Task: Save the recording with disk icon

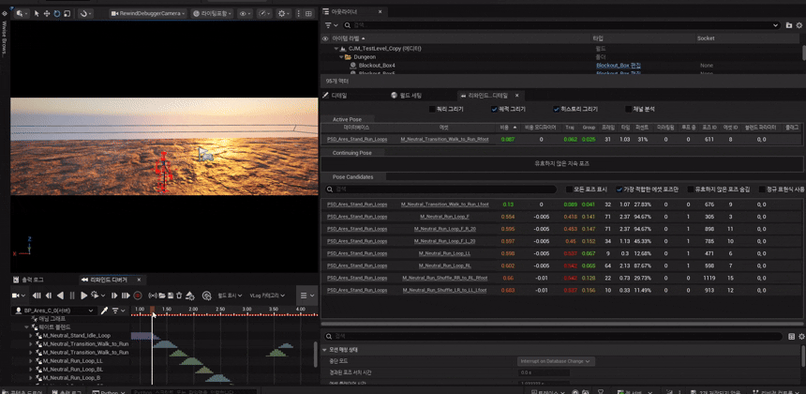Action: [170, 295]
